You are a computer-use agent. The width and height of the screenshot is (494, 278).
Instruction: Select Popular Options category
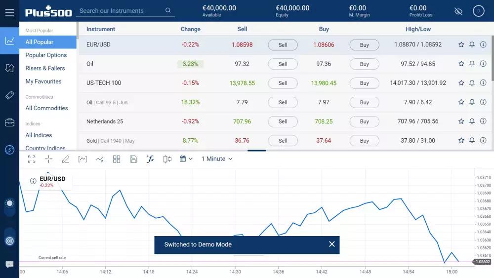[46, 55]
